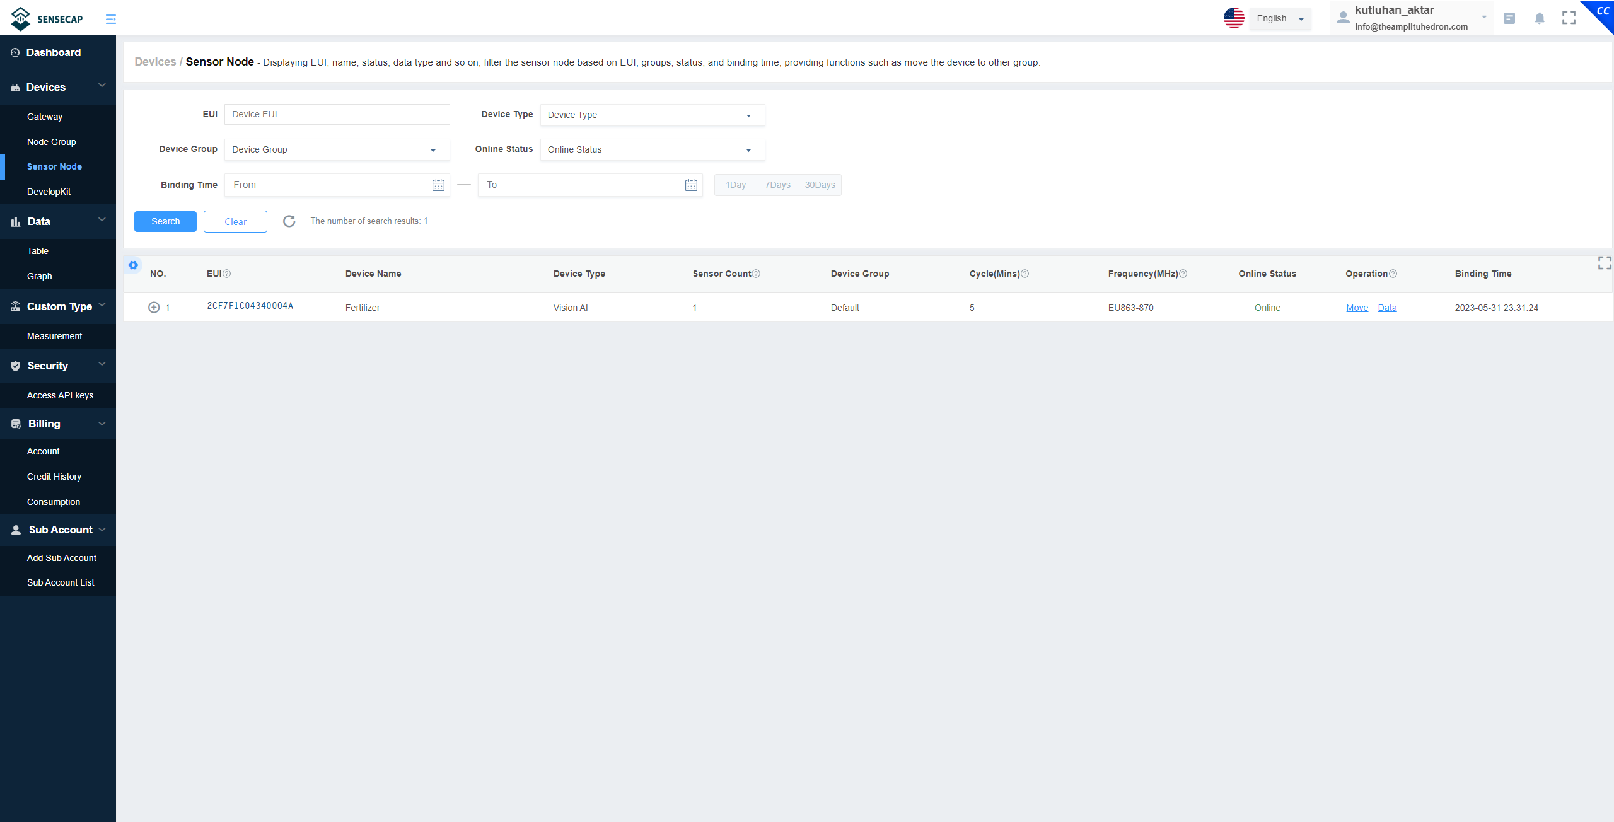Image resolution: width=1614 pixels, height=822 pixels.
Task: Select the 7Days binding time filter
Action: [777, 185]
